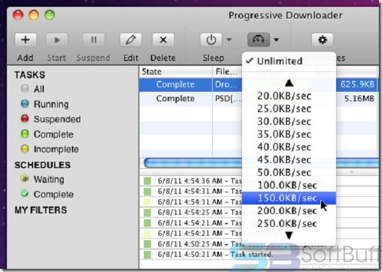Click the 5.16MB size cell
The image size is (382, 272).
pos(359,99)
